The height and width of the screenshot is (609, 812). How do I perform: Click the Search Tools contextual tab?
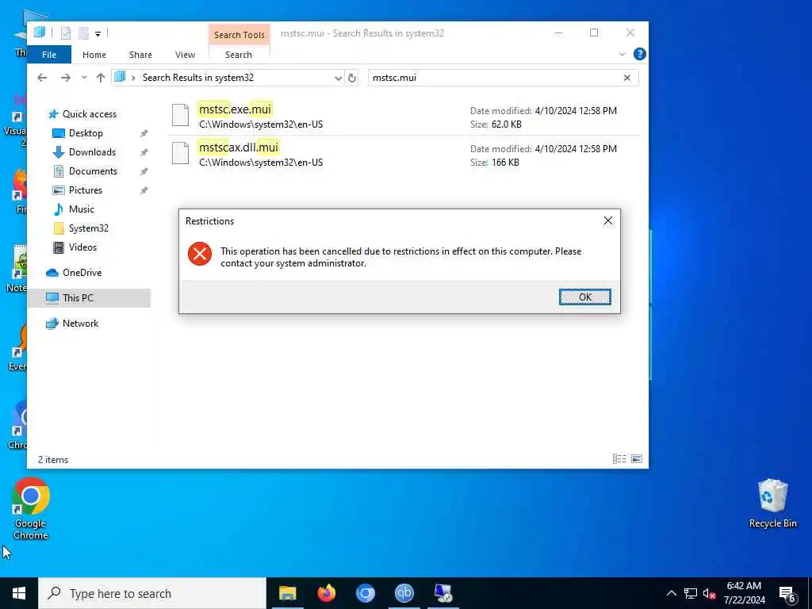tap(239, 35)
